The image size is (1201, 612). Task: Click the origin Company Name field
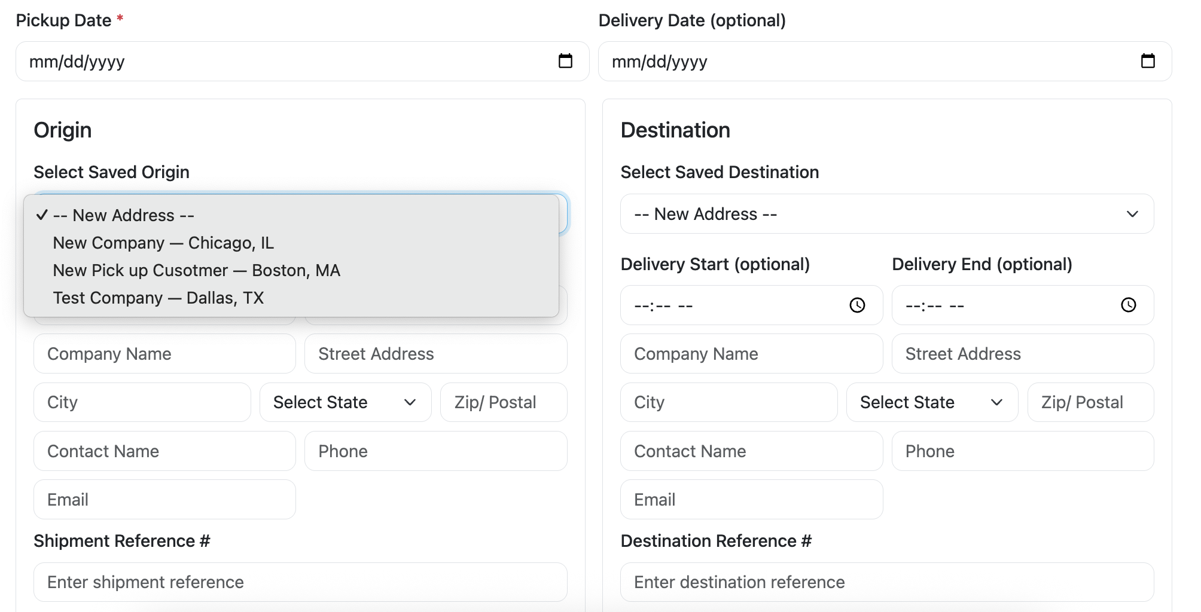coord(164,354)
